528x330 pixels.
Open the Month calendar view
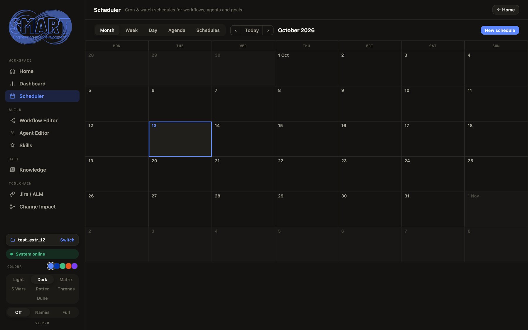107,30
